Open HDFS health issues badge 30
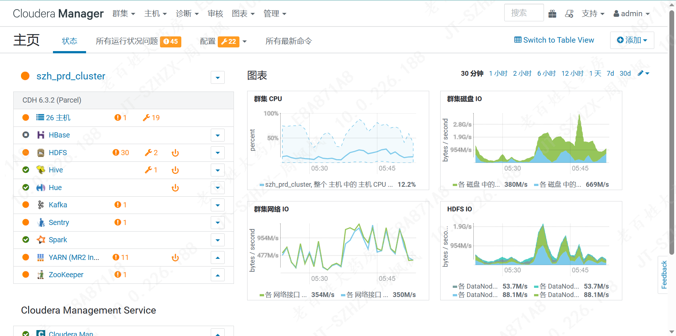The width and height of the screenshot is (676, 336). pos(121,153)
